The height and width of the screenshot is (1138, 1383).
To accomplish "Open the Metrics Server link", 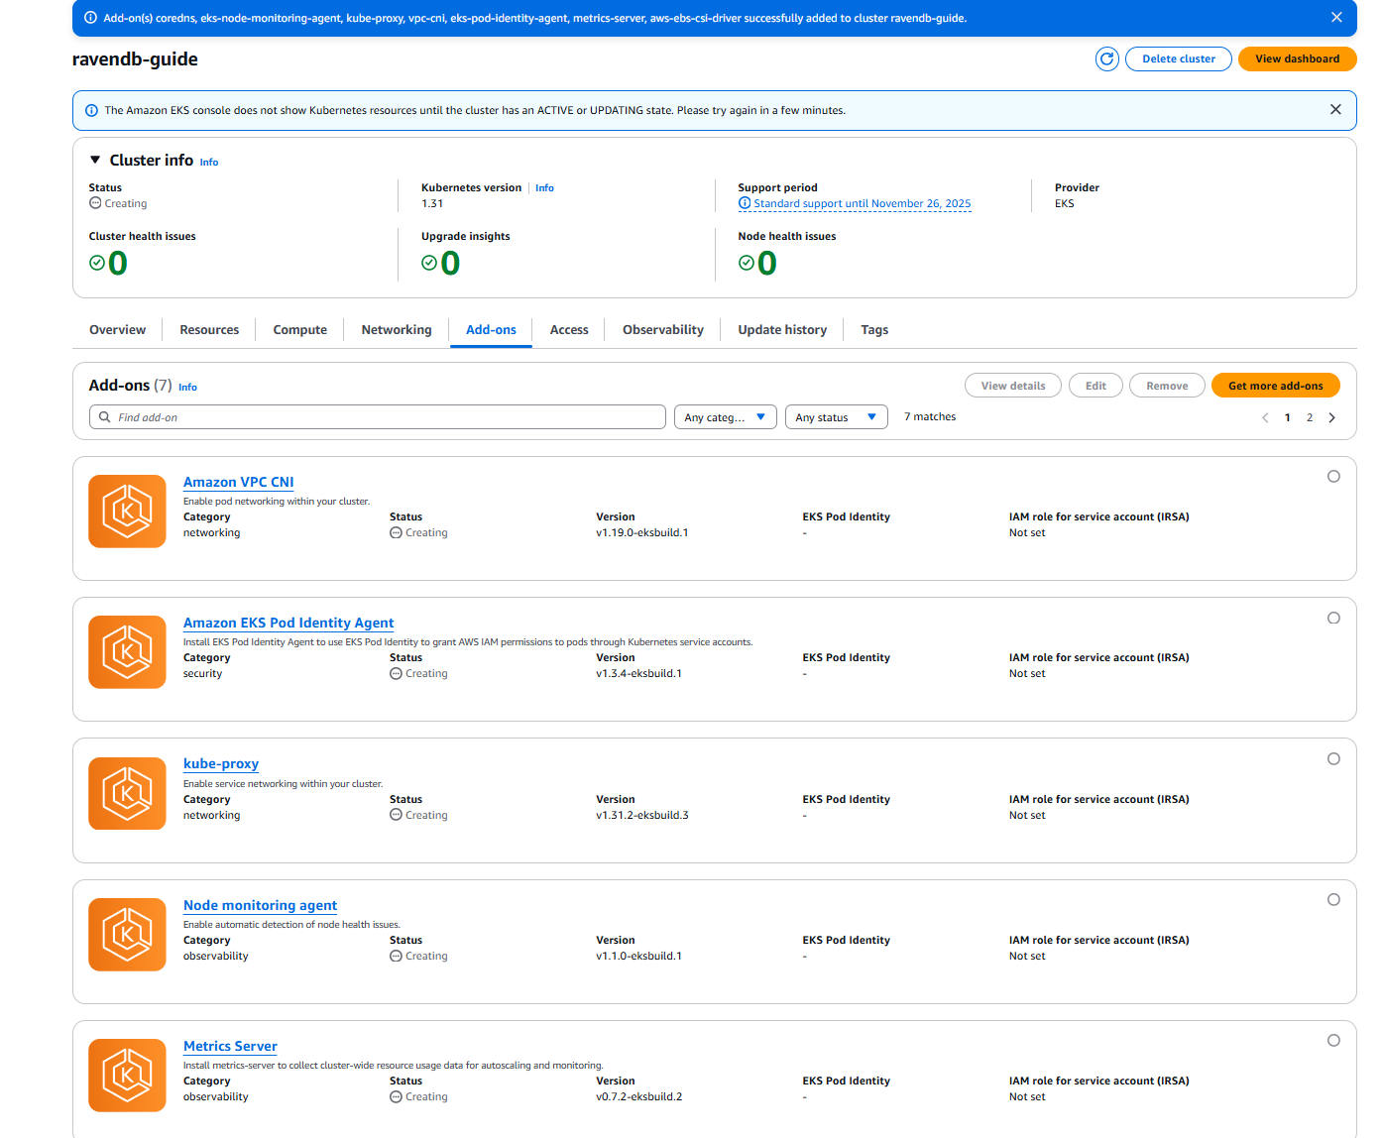I will (x=230, y=1046).
